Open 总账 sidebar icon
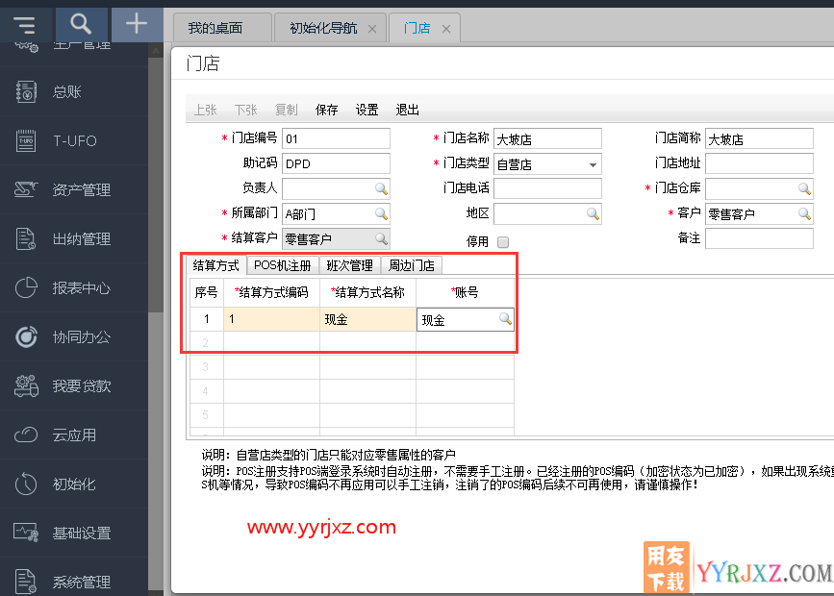This screenshot has height=596, width=834. click(x=26, y=91)
